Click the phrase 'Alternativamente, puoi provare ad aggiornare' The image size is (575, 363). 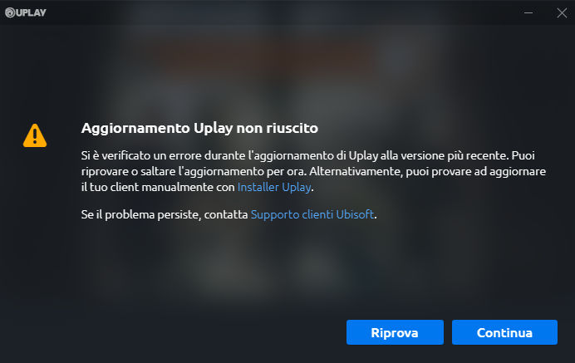(x=428, y=171)
